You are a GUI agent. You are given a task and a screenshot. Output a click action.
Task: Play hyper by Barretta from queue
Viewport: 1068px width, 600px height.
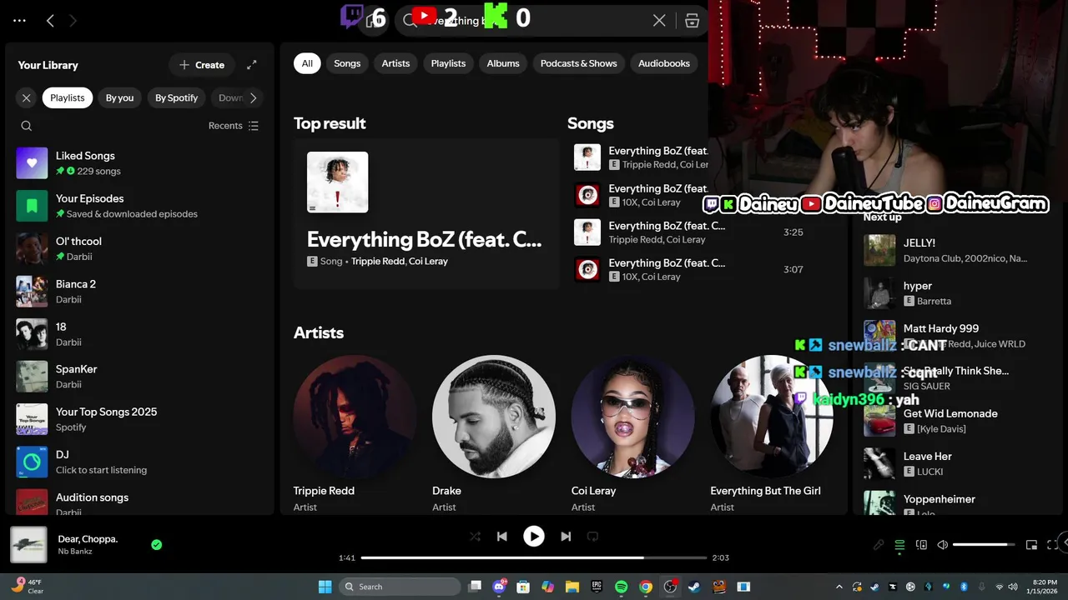pyautogui.click(x=958, y=293)
